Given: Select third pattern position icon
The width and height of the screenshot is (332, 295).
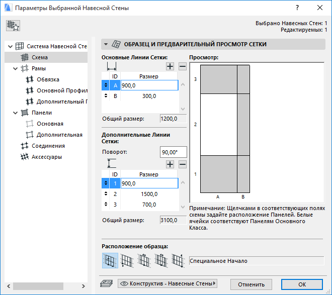Looking at the screenshot, I should pos(144,260).
